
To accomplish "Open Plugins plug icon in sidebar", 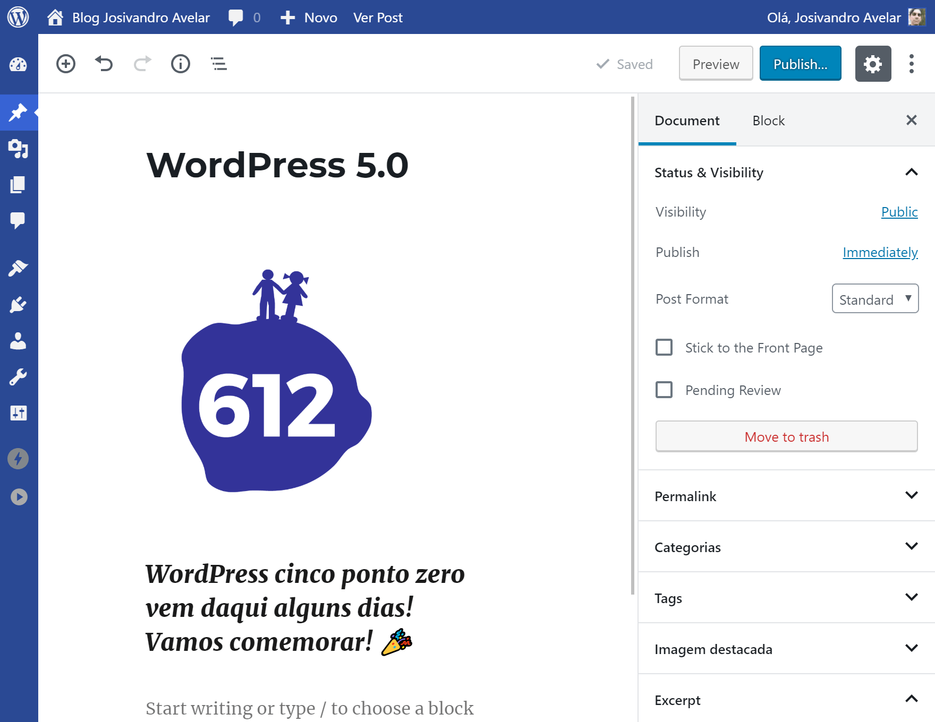I will tap(18, 305).
